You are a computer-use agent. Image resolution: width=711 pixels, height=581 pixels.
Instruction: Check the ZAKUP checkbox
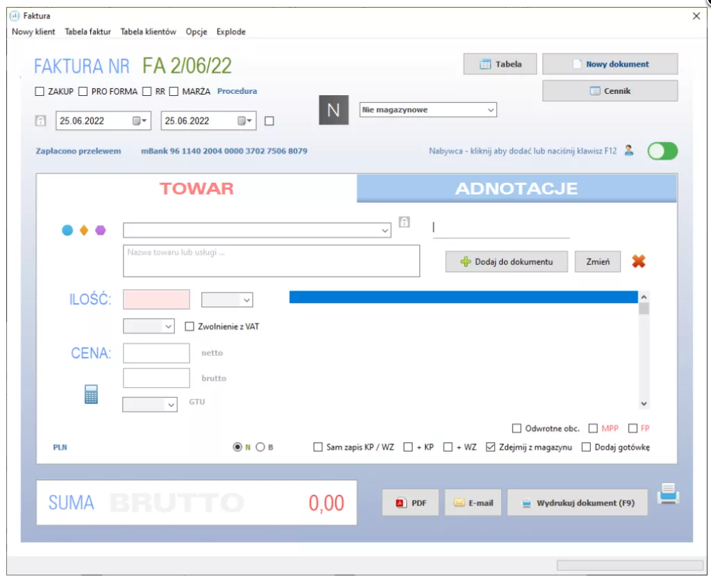[x=40, y=91]
